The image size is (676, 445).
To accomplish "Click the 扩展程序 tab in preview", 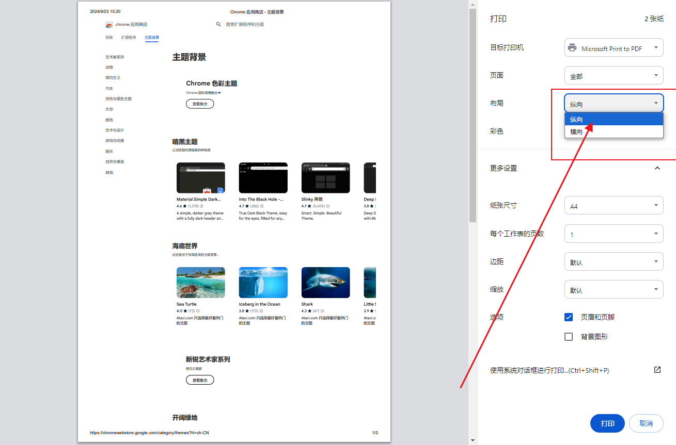I will pyautogui.click(x=129, y=38).
